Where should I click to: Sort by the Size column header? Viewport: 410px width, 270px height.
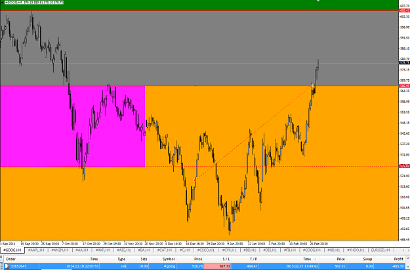point(144,259)
